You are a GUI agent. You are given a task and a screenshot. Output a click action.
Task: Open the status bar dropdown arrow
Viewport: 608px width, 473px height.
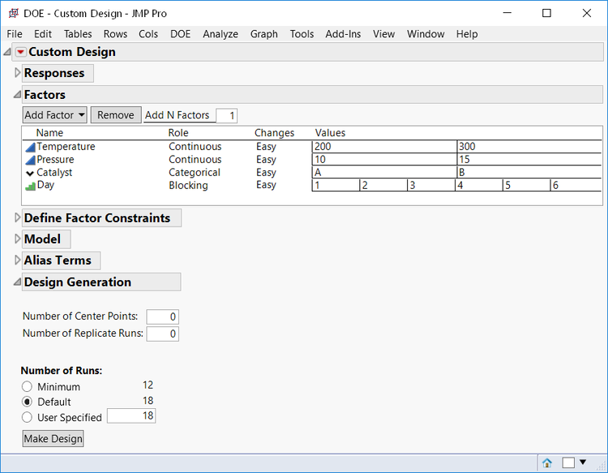[x=583, y=462]
